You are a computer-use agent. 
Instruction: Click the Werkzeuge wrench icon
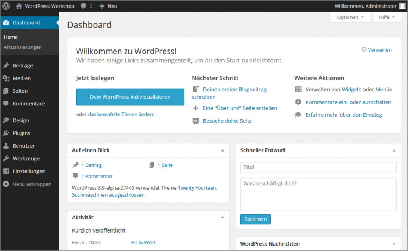[x=6, y=158]
